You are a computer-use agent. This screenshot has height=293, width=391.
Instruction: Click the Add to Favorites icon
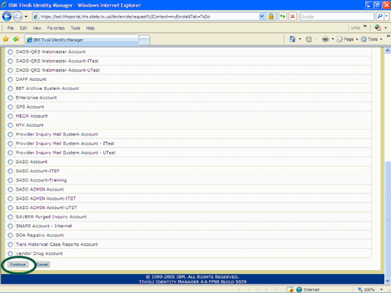coord(16,39)
